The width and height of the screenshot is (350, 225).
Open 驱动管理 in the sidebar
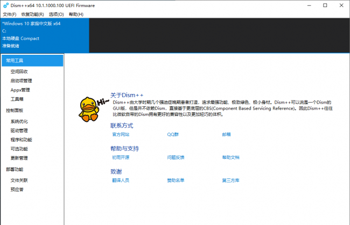pyautogui.click(x=19, y=130)
